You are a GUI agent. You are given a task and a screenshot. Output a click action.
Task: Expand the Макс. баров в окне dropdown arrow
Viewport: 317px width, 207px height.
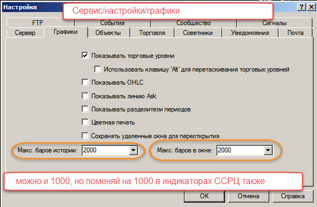click(268, 150)
